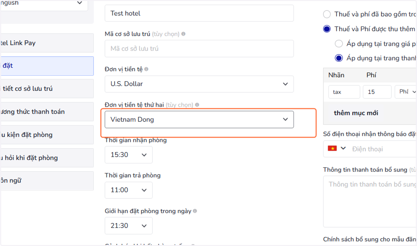
Task: Open 'thức thanh toán' sidebar item
Action: pyautogui.click(x=47, y=112)
